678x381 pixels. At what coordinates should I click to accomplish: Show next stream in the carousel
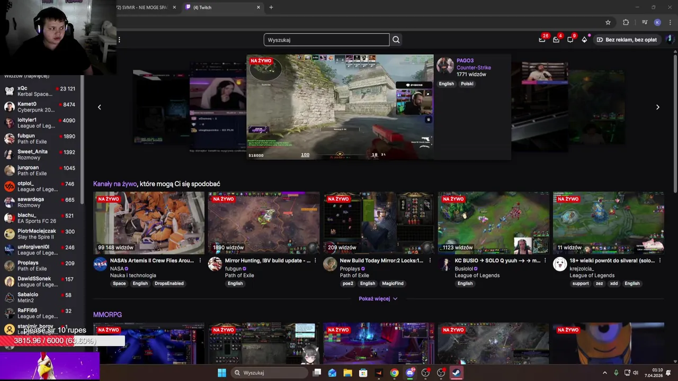tap(658, 107)
